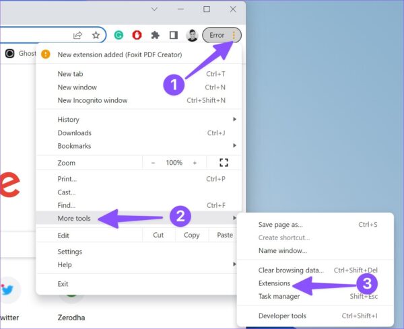
Task: Click the share page icon
Action: (x=77, y=35)
